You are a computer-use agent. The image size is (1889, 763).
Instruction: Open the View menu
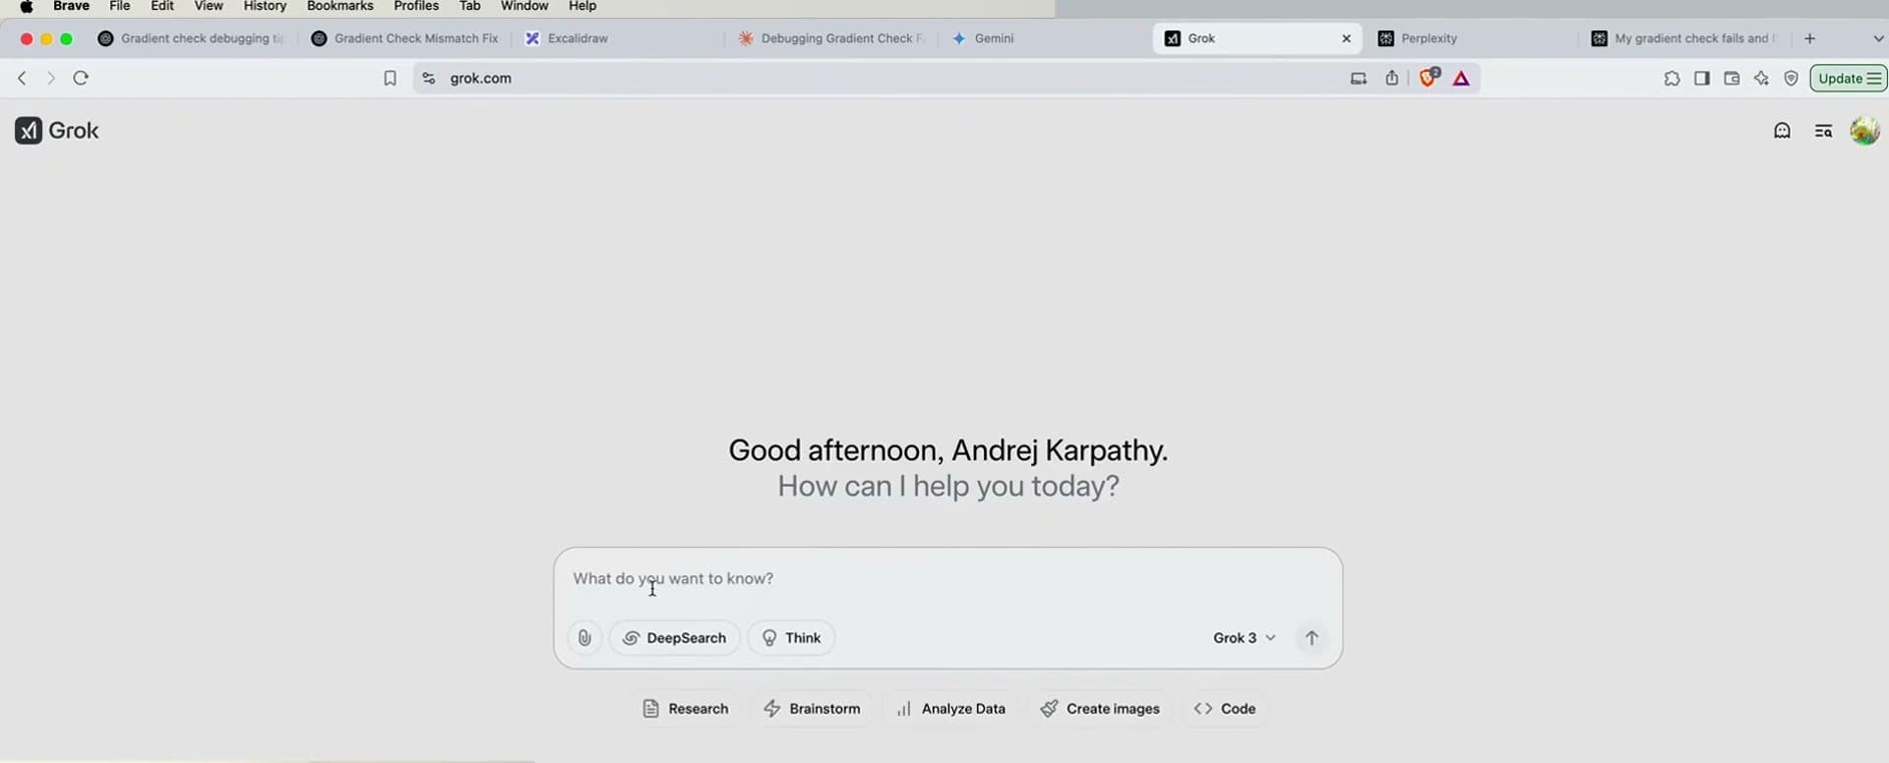(209, 6)
